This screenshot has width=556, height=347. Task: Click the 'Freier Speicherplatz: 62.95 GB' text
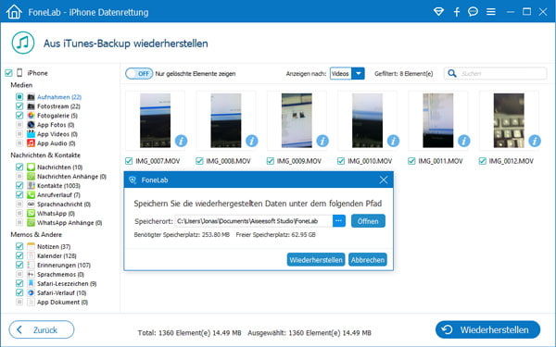pyautogui.click(x=275, y=234)
